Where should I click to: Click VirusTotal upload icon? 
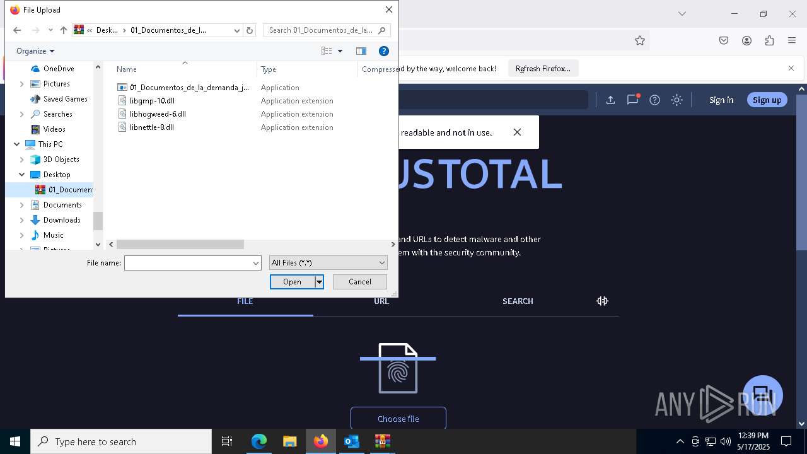tap(610, 100)
